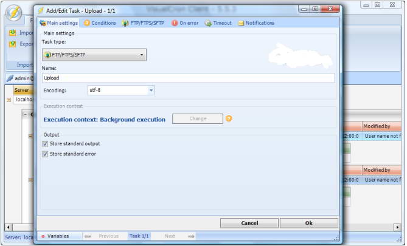Open the FTP/FTPS/SFTP tab
407x246 pixels.
click(143, 23)
